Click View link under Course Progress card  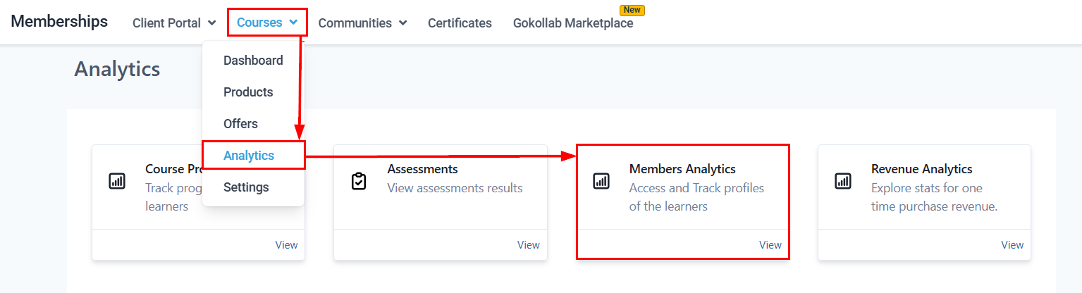(286, 245)
